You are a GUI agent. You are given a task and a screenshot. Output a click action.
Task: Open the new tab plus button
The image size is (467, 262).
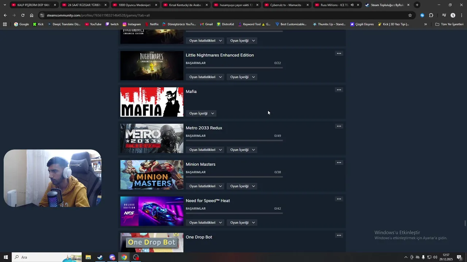tap(417, 5)
